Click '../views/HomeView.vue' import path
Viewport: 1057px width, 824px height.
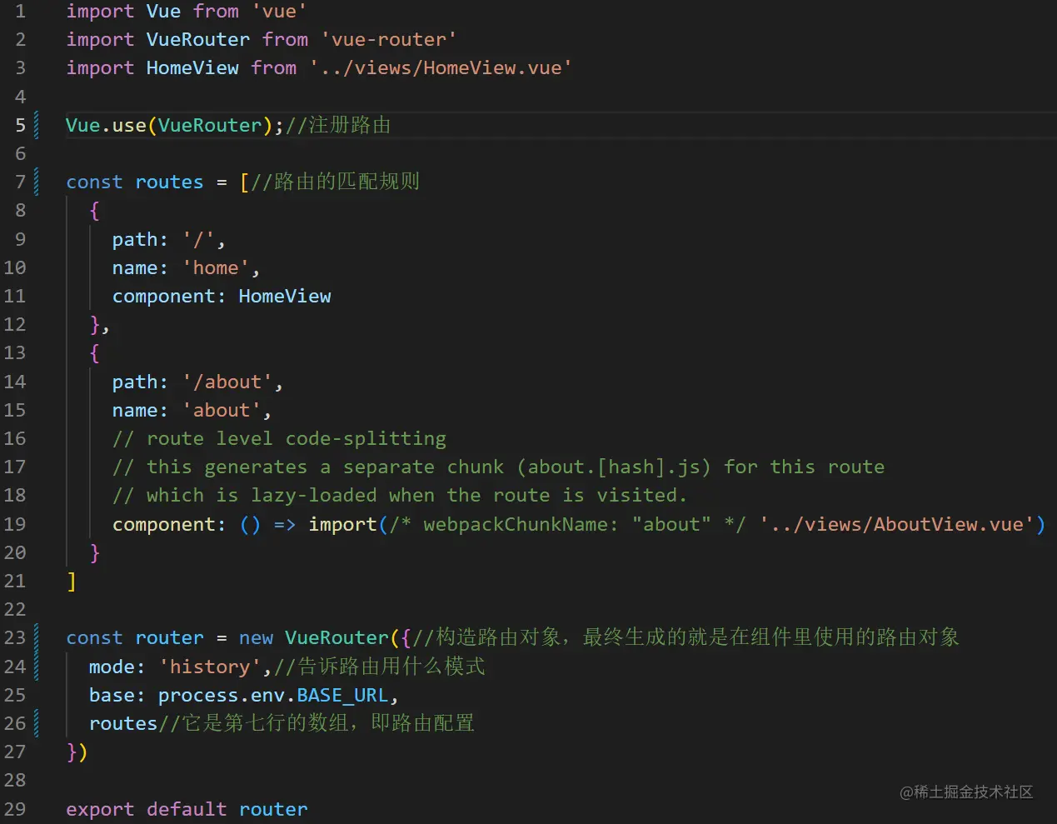tap(441, 68)
